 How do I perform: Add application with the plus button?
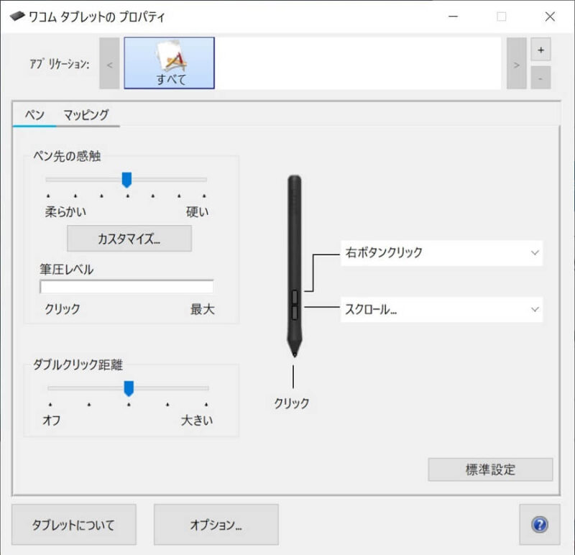point(540,49)
